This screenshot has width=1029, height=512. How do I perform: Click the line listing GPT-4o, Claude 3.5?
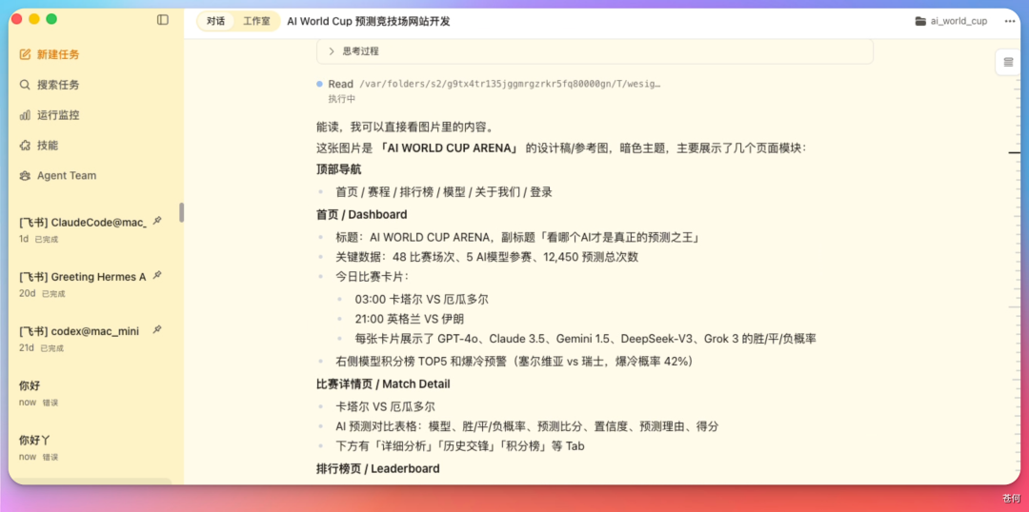point(585,339)
